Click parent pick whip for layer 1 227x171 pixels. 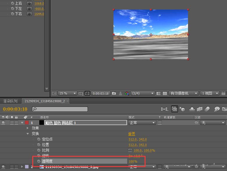click(x=196, y=123)
